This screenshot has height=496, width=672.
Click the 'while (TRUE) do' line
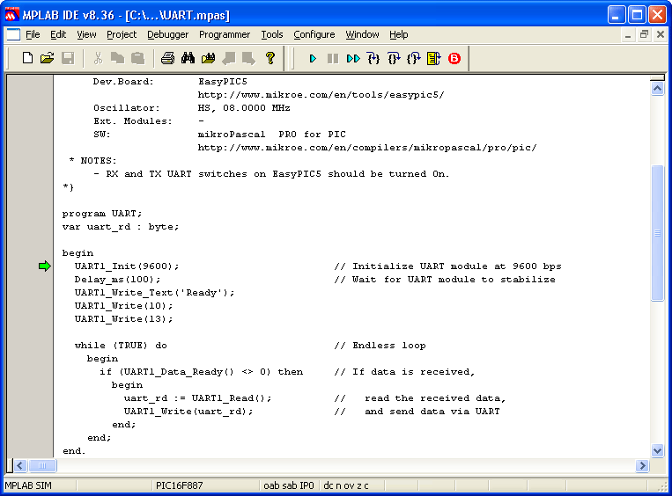point(121,346)
